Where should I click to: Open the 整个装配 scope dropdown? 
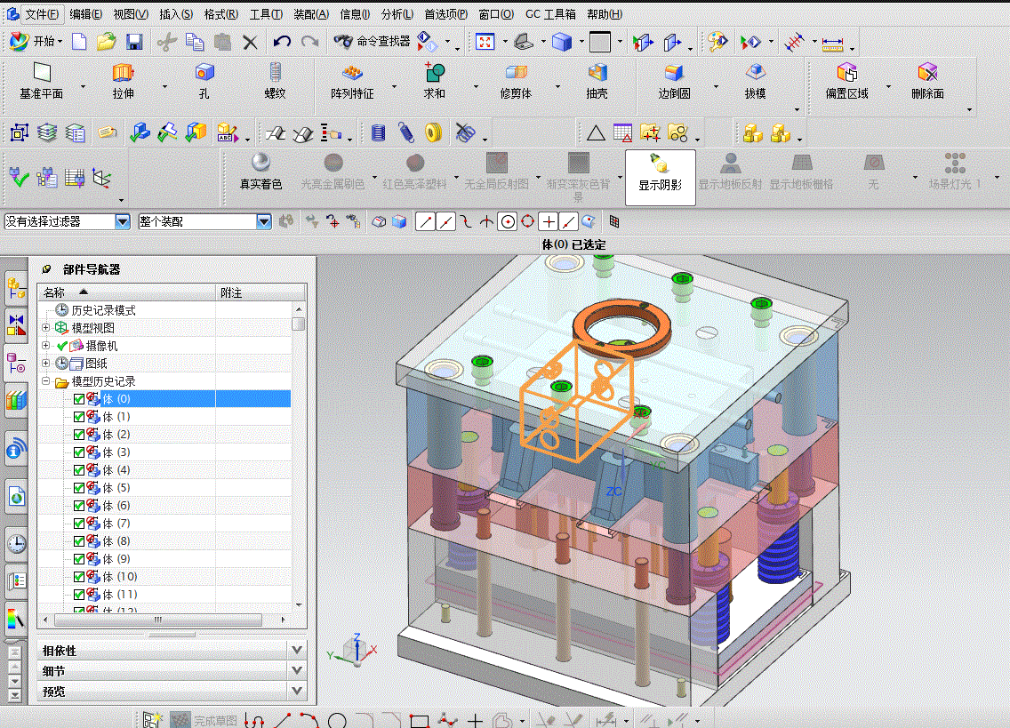coord(263,221)
